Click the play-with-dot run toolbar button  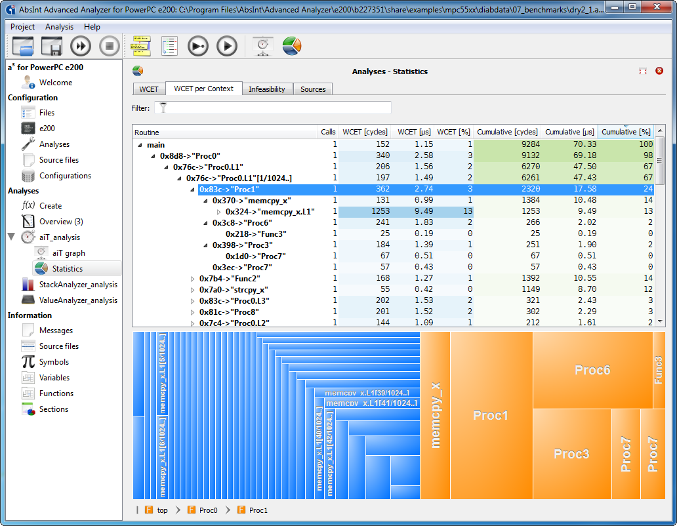pyautogui.click(x=198, y=46)
